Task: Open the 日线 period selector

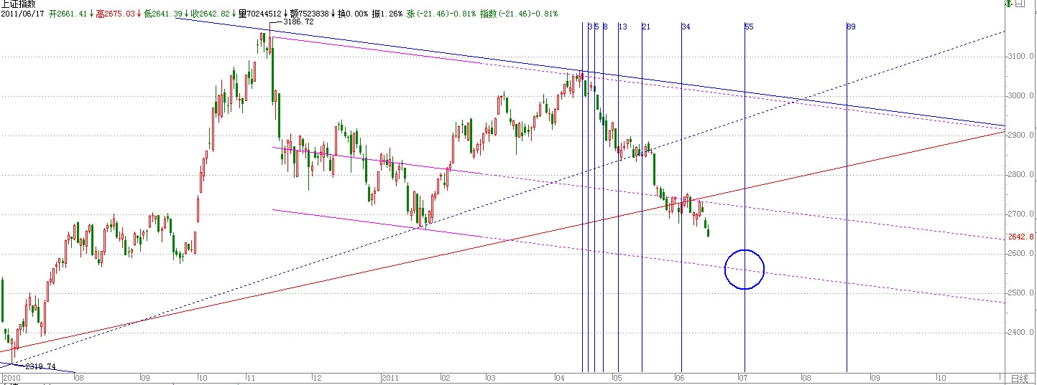Action: [1018, 378]
